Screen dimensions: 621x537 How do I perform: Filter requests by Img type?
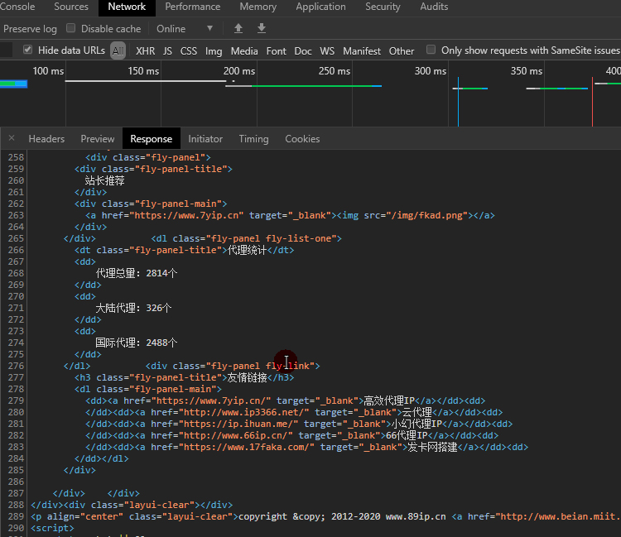click(x=214, y=51)
